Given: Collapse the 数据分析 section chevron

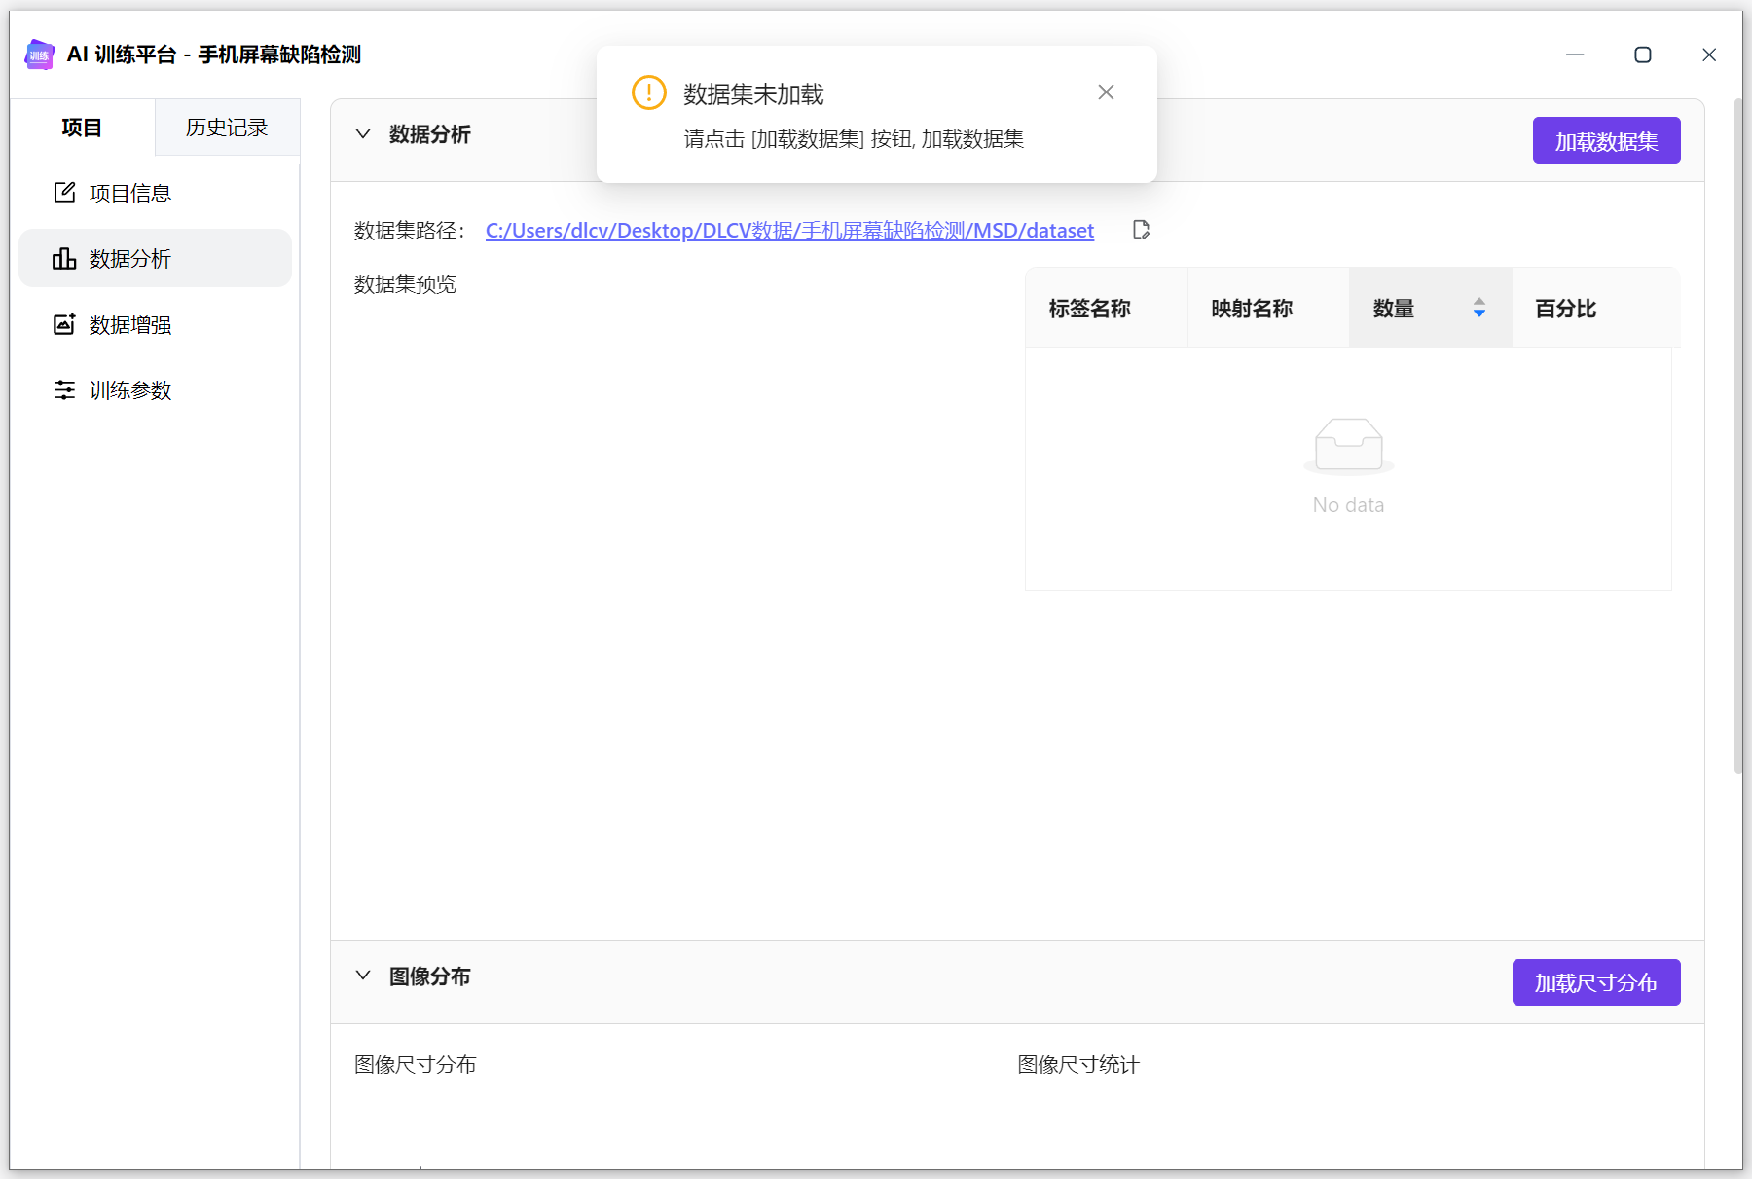Looking at the screenshot, I should tap(363, 133).
